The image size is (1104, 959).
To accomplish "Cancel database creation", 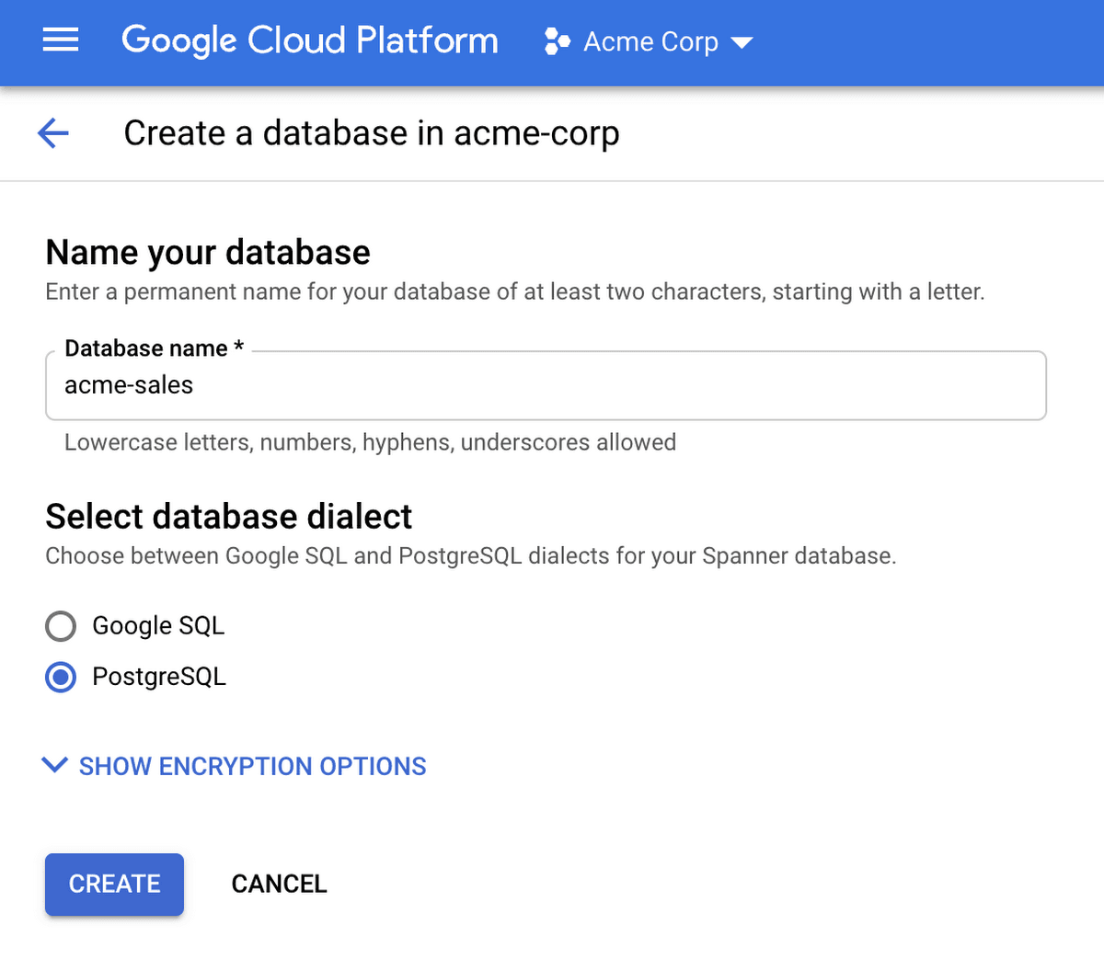I will point(279,884).
